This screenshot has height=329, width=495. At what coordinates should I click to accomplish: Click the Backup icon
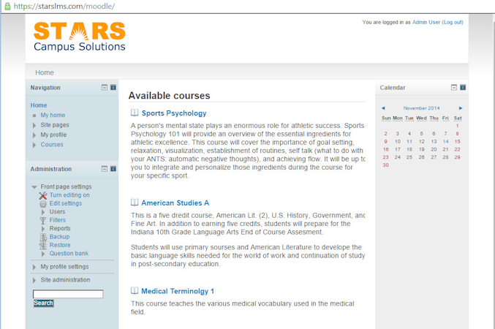43,237
